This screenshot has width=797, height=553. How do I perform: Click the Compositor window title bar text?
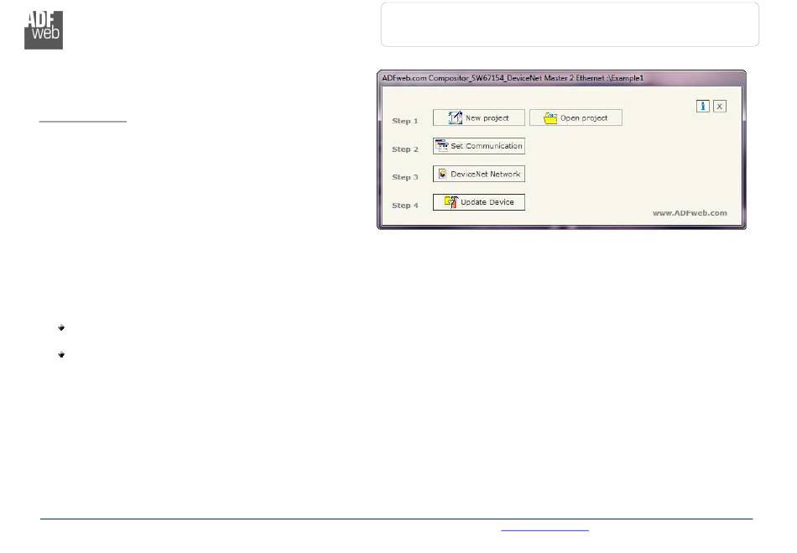point(513,78)
